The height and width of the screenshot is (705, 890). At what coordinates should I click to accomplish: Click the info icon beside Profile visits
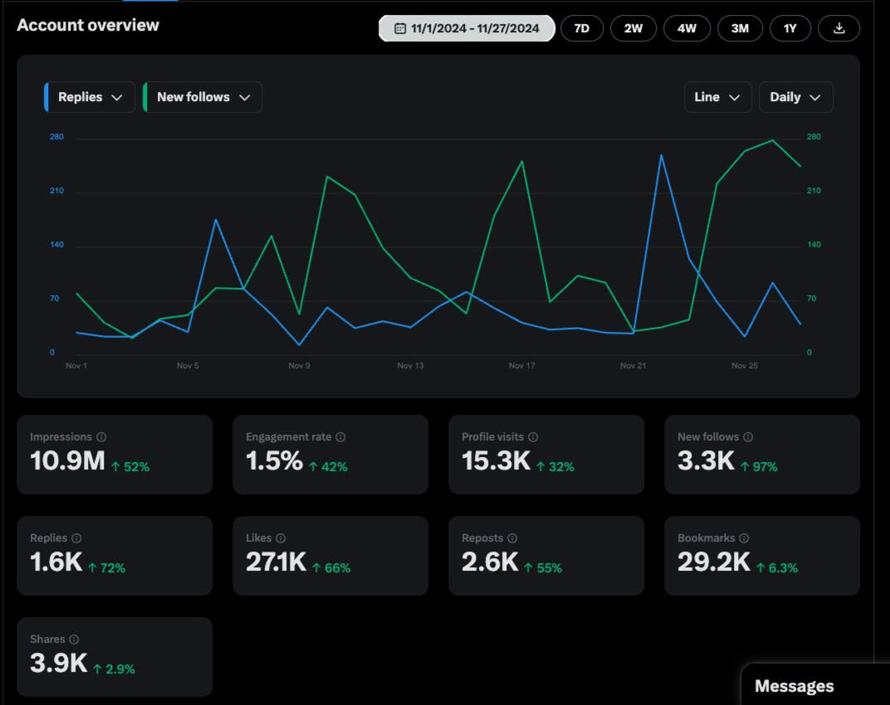pos(533,437)
